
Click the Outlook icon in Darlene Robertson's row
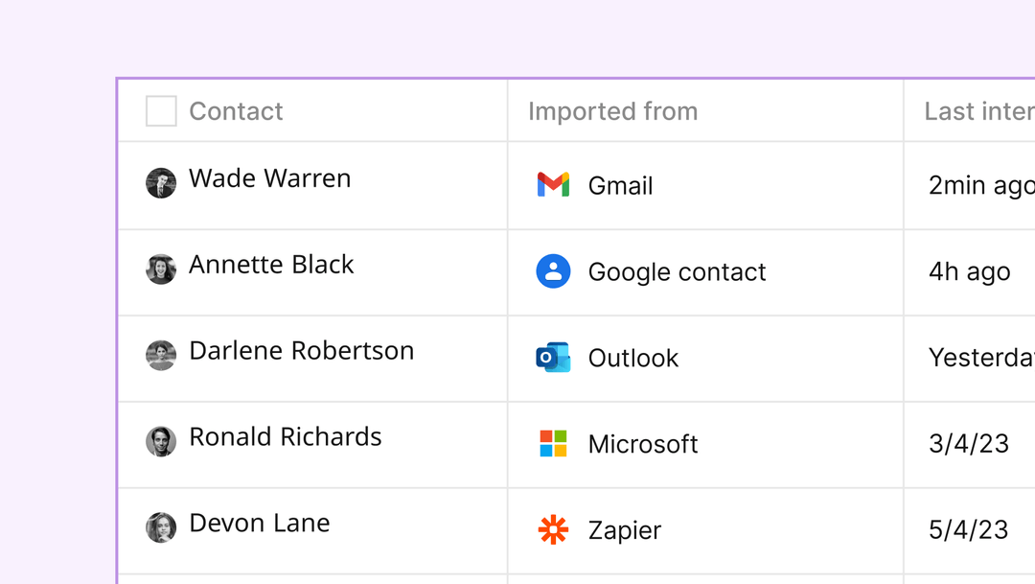[553, 358]
